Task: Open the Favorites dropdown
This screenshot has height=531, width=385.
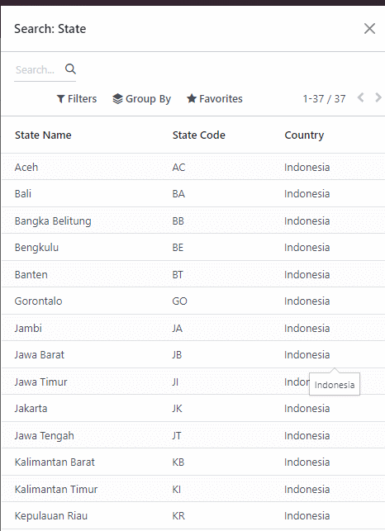Action: click(215, 99)
